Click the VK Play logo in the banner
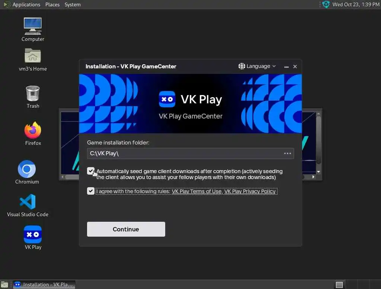Viewport: 381px width, 289px height. (167, 99)
